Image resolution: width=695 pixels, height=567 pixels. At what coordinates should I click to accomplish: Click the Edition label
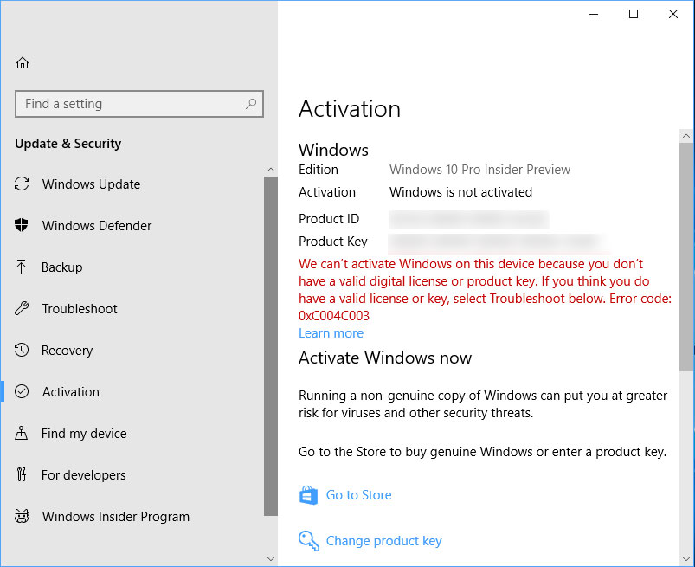[x=319, y=170]
